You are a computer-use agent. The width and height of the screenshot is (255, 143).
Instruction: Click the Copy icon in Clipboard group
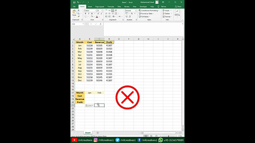79,13
